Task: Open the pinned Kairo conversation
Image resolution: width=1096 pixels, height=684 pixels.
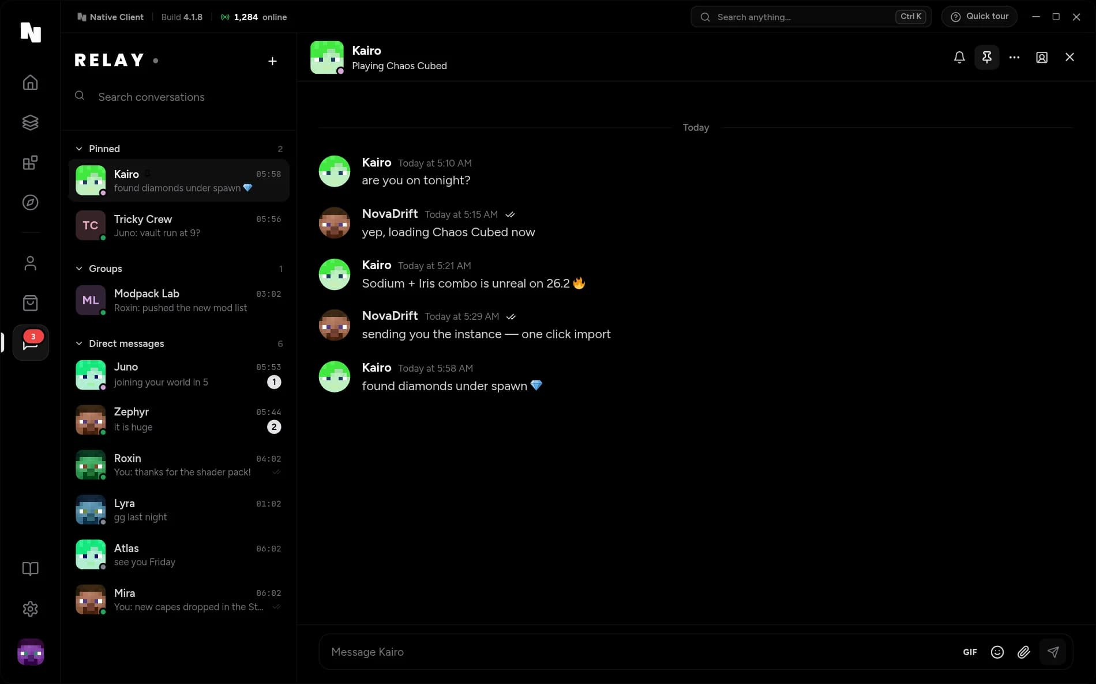Action: pos(179,180)
